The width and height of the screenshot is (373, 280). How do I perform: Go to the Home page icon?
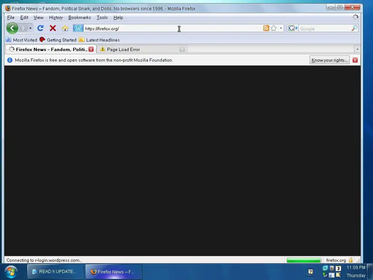click(65, 28)
